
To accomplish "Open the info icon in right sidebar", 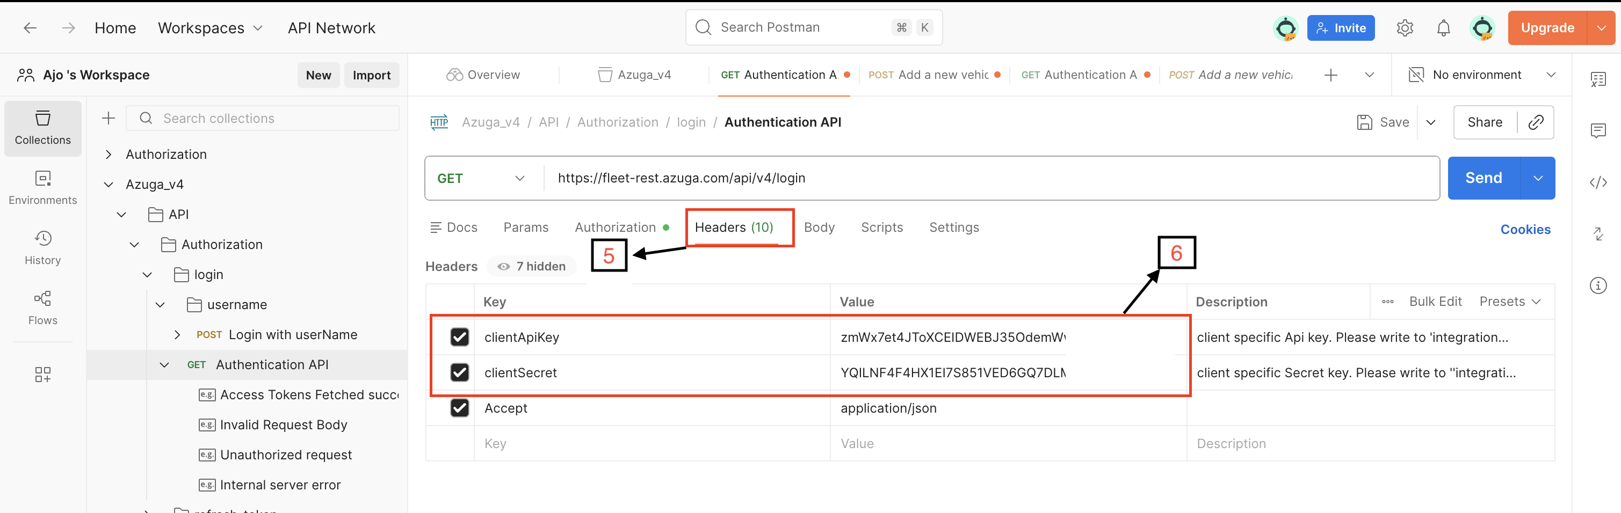I will pos(1598,285).
